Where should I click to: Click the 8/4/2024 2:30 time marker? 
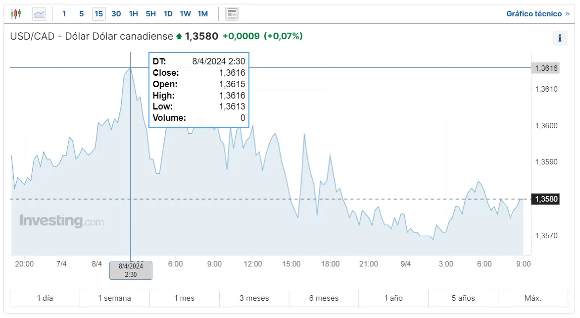pos(131,270)
